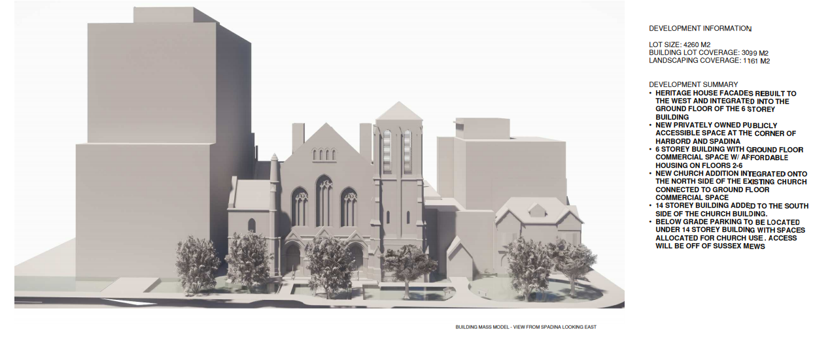Click the DEVELOPMENT INFORMATION heading
Image resolution: width=813 pixels, height=343 pixels.
click(700, 29)
